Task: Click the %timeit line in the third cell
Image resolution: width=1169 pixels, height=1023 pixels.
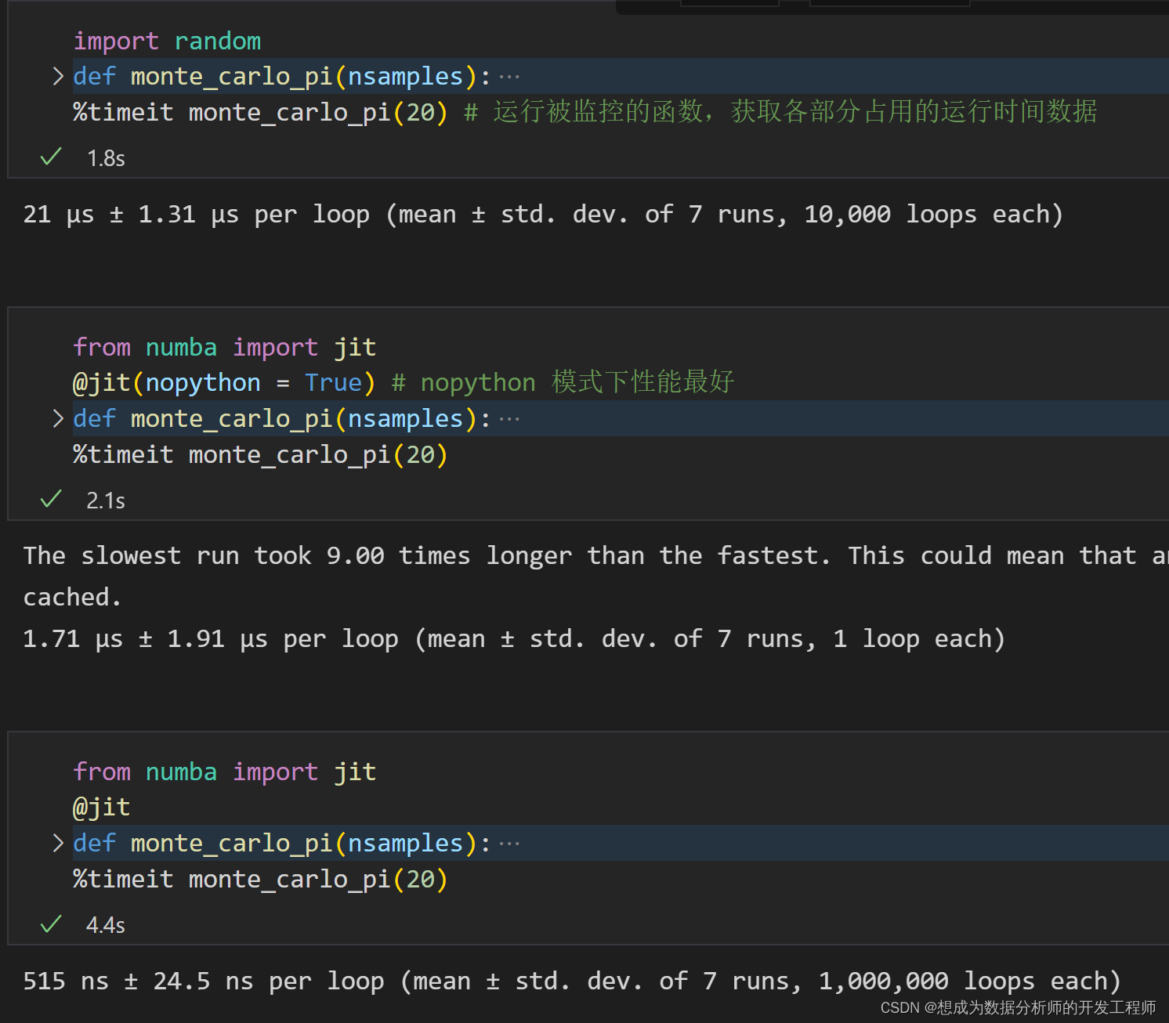Action: tap(260, 879)
